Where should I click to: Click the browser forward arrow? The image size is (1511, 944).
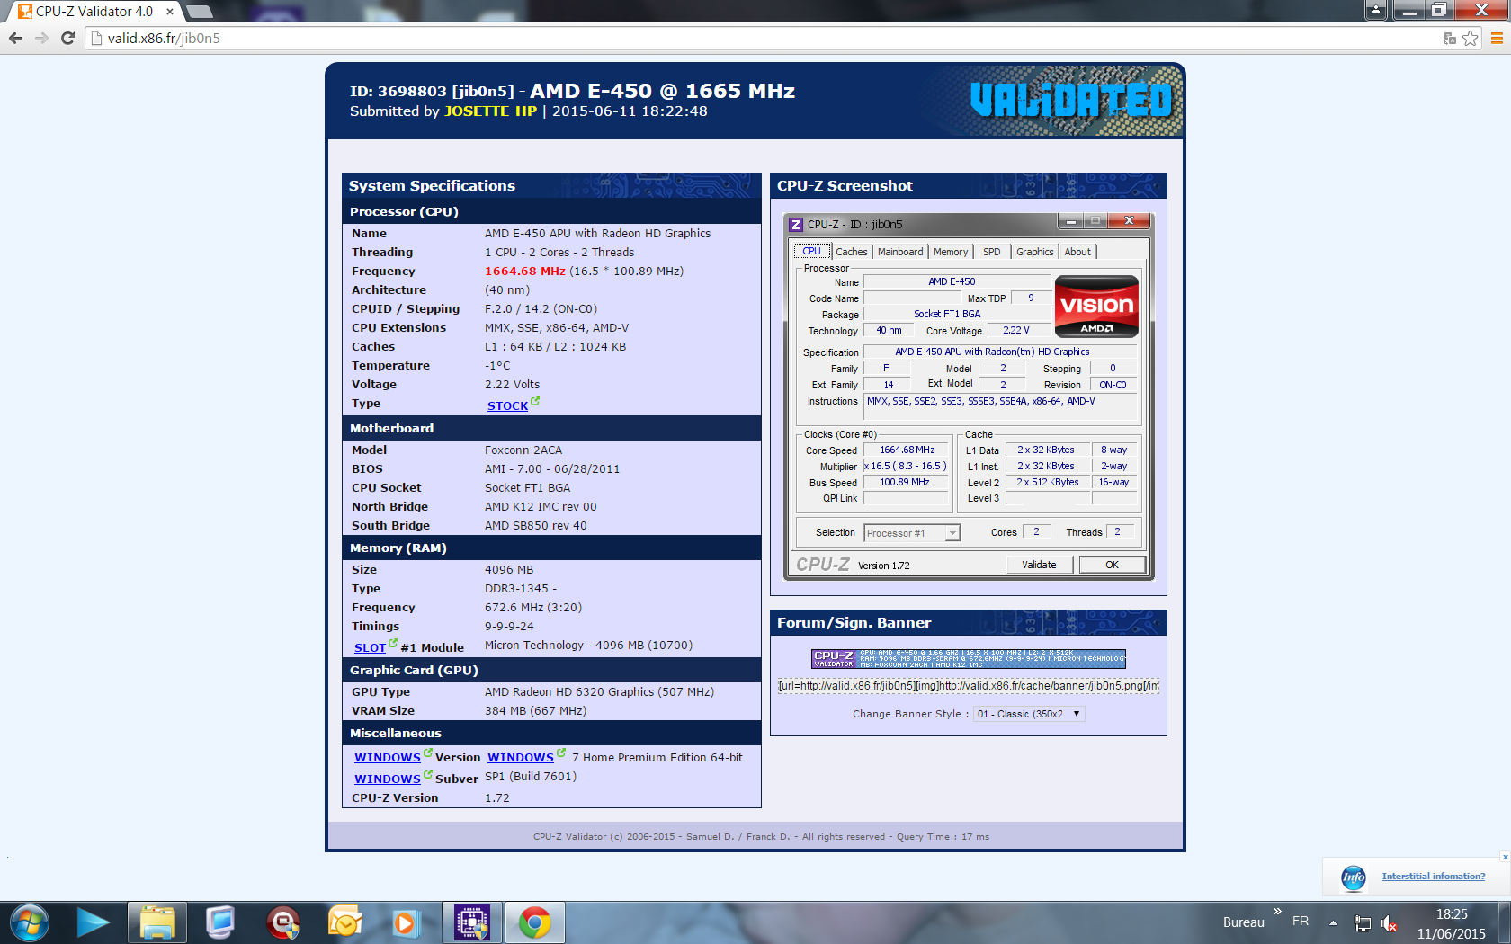pos(41,38)
